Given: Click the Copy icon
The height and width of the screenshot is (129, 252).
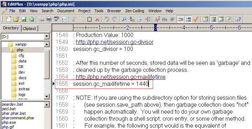Looking at the screenshot, I should coord(82,20).
